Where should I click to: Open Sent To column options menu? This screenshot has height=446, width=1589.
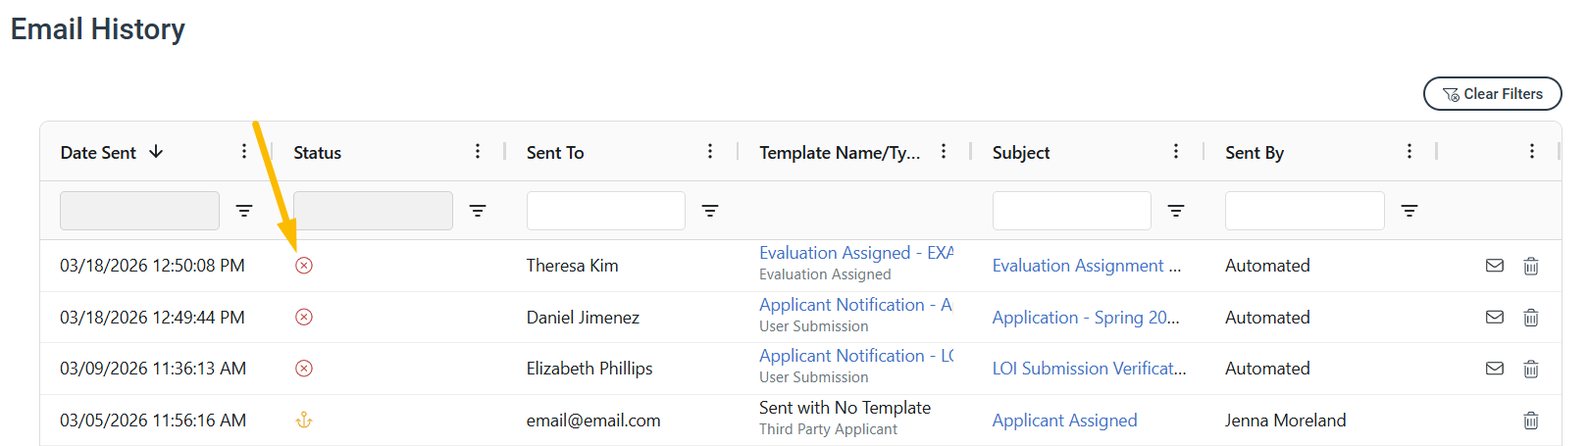click(x=710, y=151)
